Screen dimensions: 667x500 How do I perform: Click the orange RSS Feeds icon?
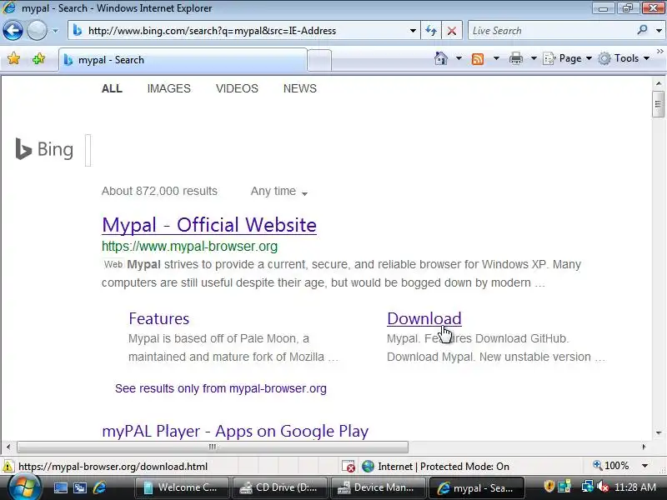pyautogui.click(x=478, y=58)
